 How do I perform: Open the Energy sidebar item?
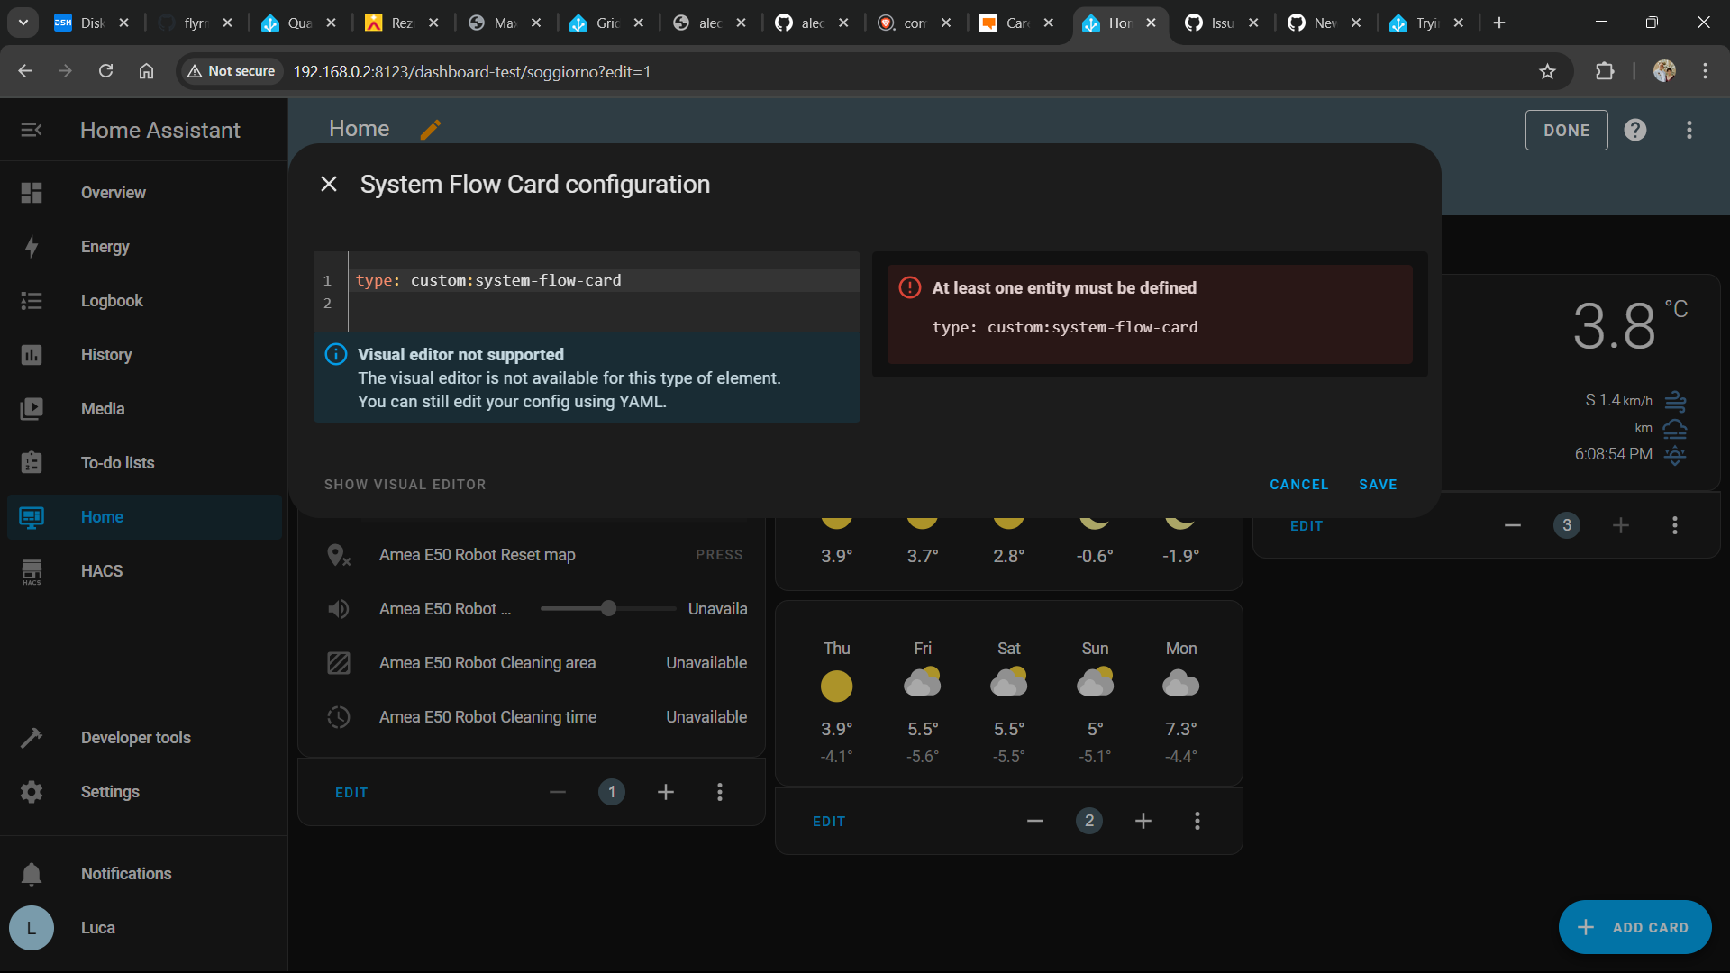point(105,247)
